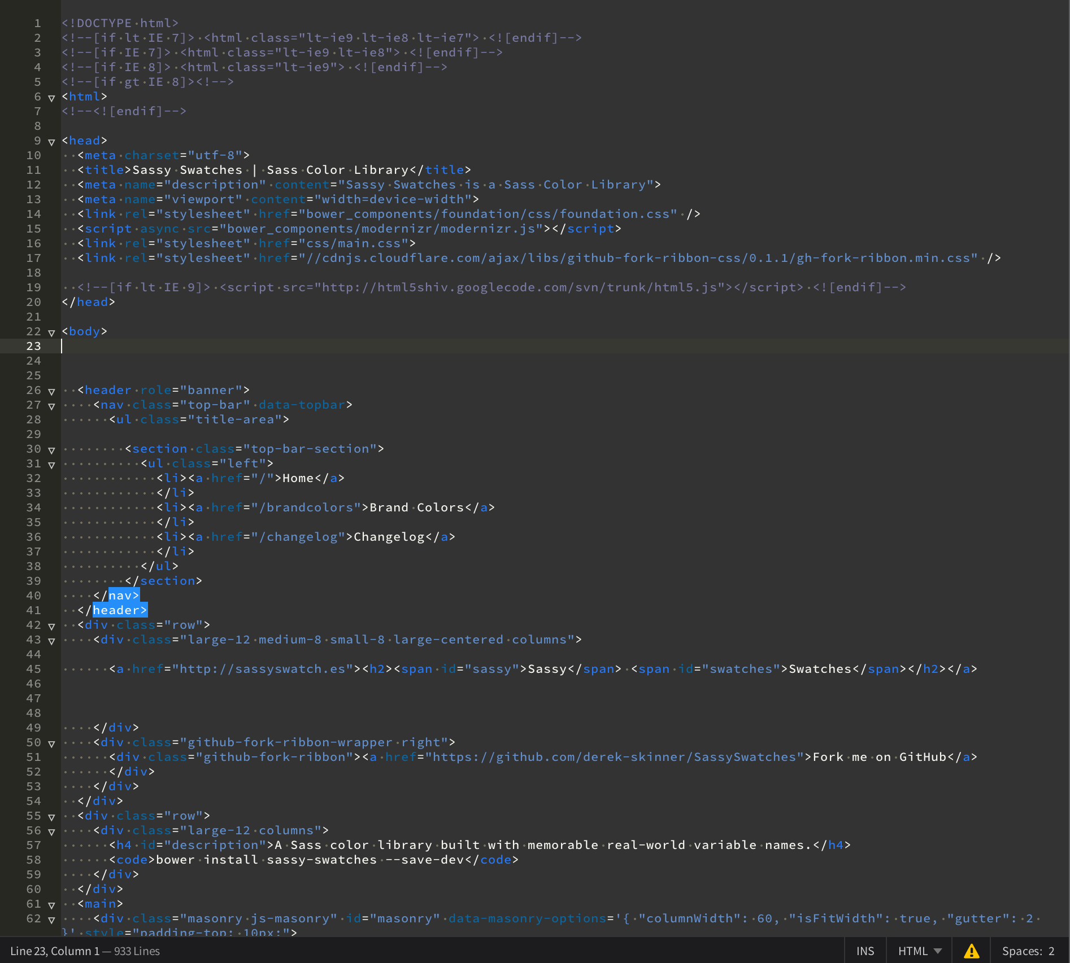Fold the second div row on line 55
This screenshot has width=1070, height=963.
tap(51, 817)
